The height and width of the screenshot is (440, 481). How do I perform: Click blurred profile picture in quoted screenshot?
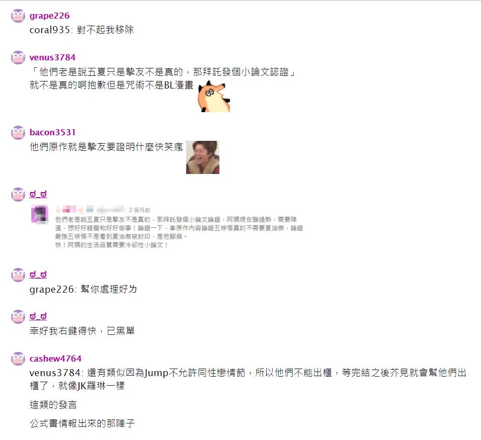pos(40,214)
